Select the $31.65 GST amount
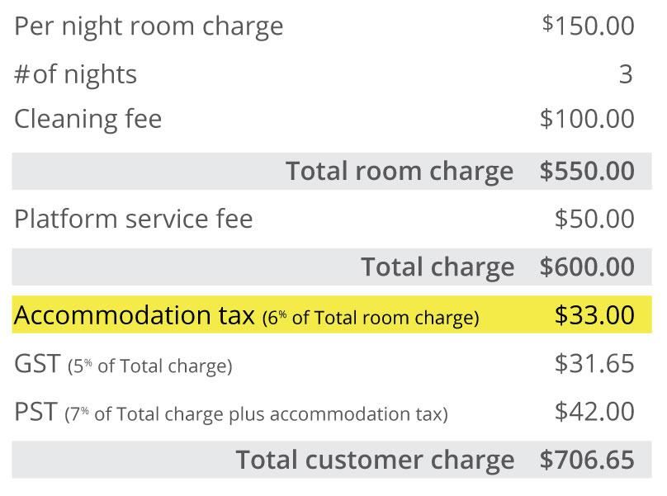 [594, 364]
